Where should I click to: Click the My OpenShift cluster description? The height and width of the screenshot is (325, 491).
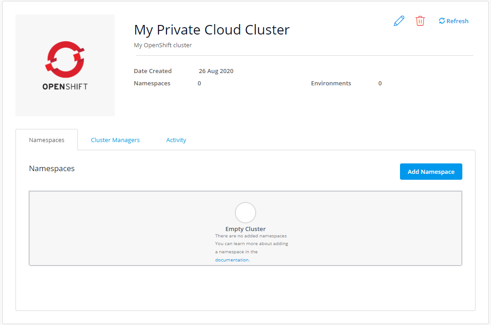(x=162, y=45)
